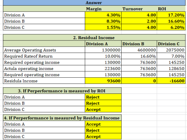Viewport: 187px width, 140px height.
Task: Select the 17.20% ROI cell
Action: [x=171, y=15]
